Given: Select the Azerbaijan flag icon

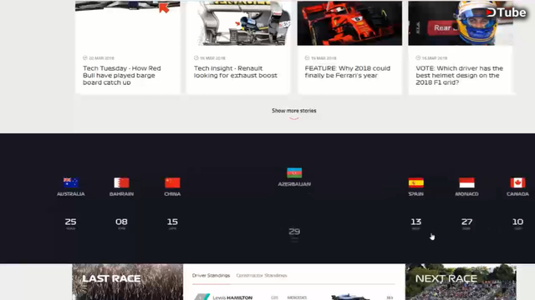Looking at the screenshot, I should 294,172.
